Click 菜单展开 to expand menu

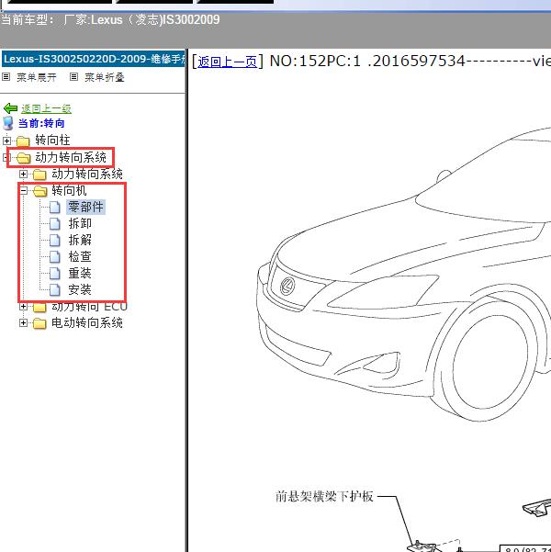[x=37, y=77]
